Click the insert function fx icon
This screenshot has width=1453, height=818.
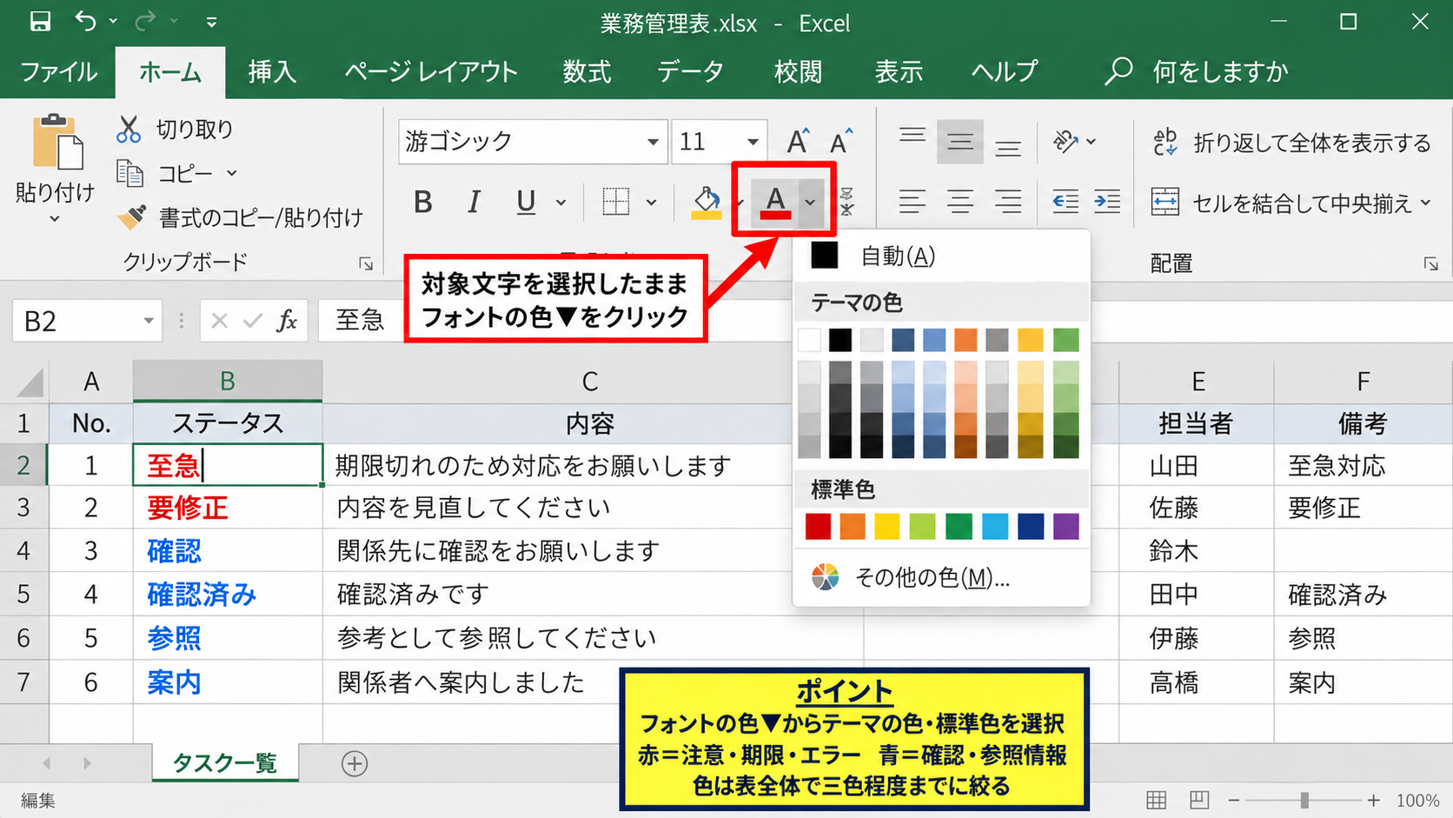[x=287, y=321]
